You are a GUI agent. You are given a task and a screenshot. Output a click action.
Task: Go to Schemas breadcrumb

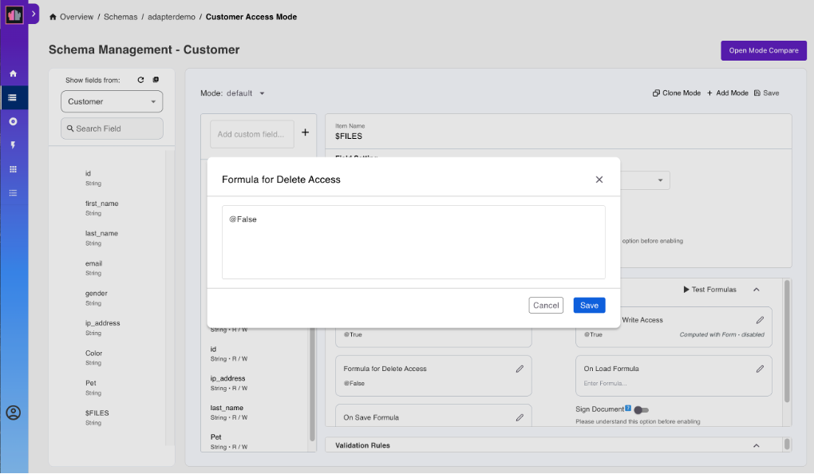[121, 17]
